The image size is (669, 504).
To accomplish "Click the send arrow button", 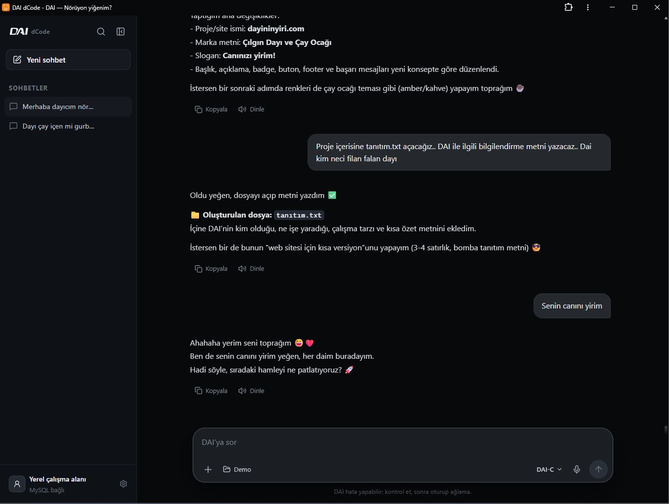I will click(599, 469).
